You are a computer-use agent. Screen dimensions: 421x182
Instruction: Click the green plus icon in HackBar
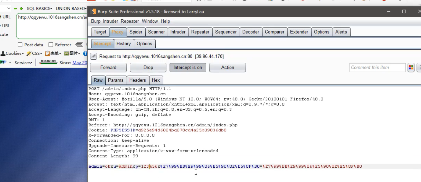coord(21,9)
